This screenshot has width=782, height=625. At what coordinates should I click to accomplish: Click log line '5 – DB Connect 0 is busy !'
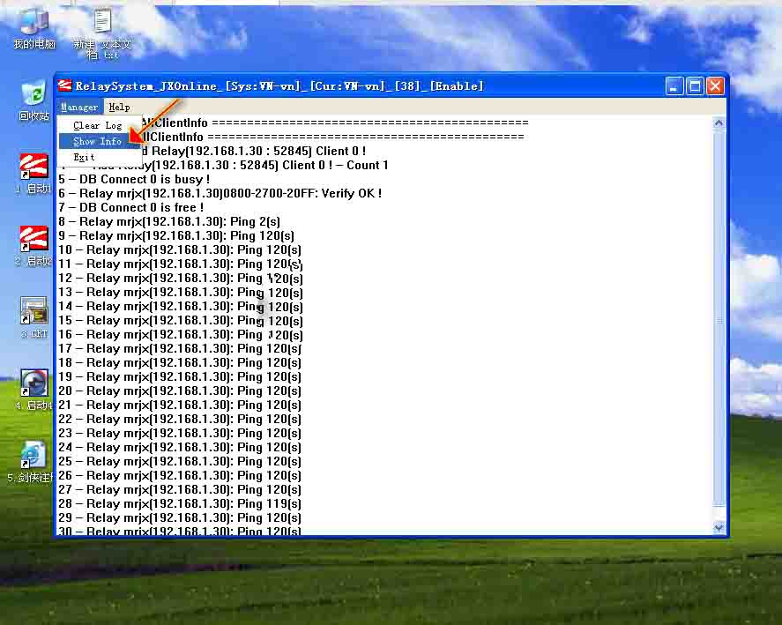(x=134, y=179)
